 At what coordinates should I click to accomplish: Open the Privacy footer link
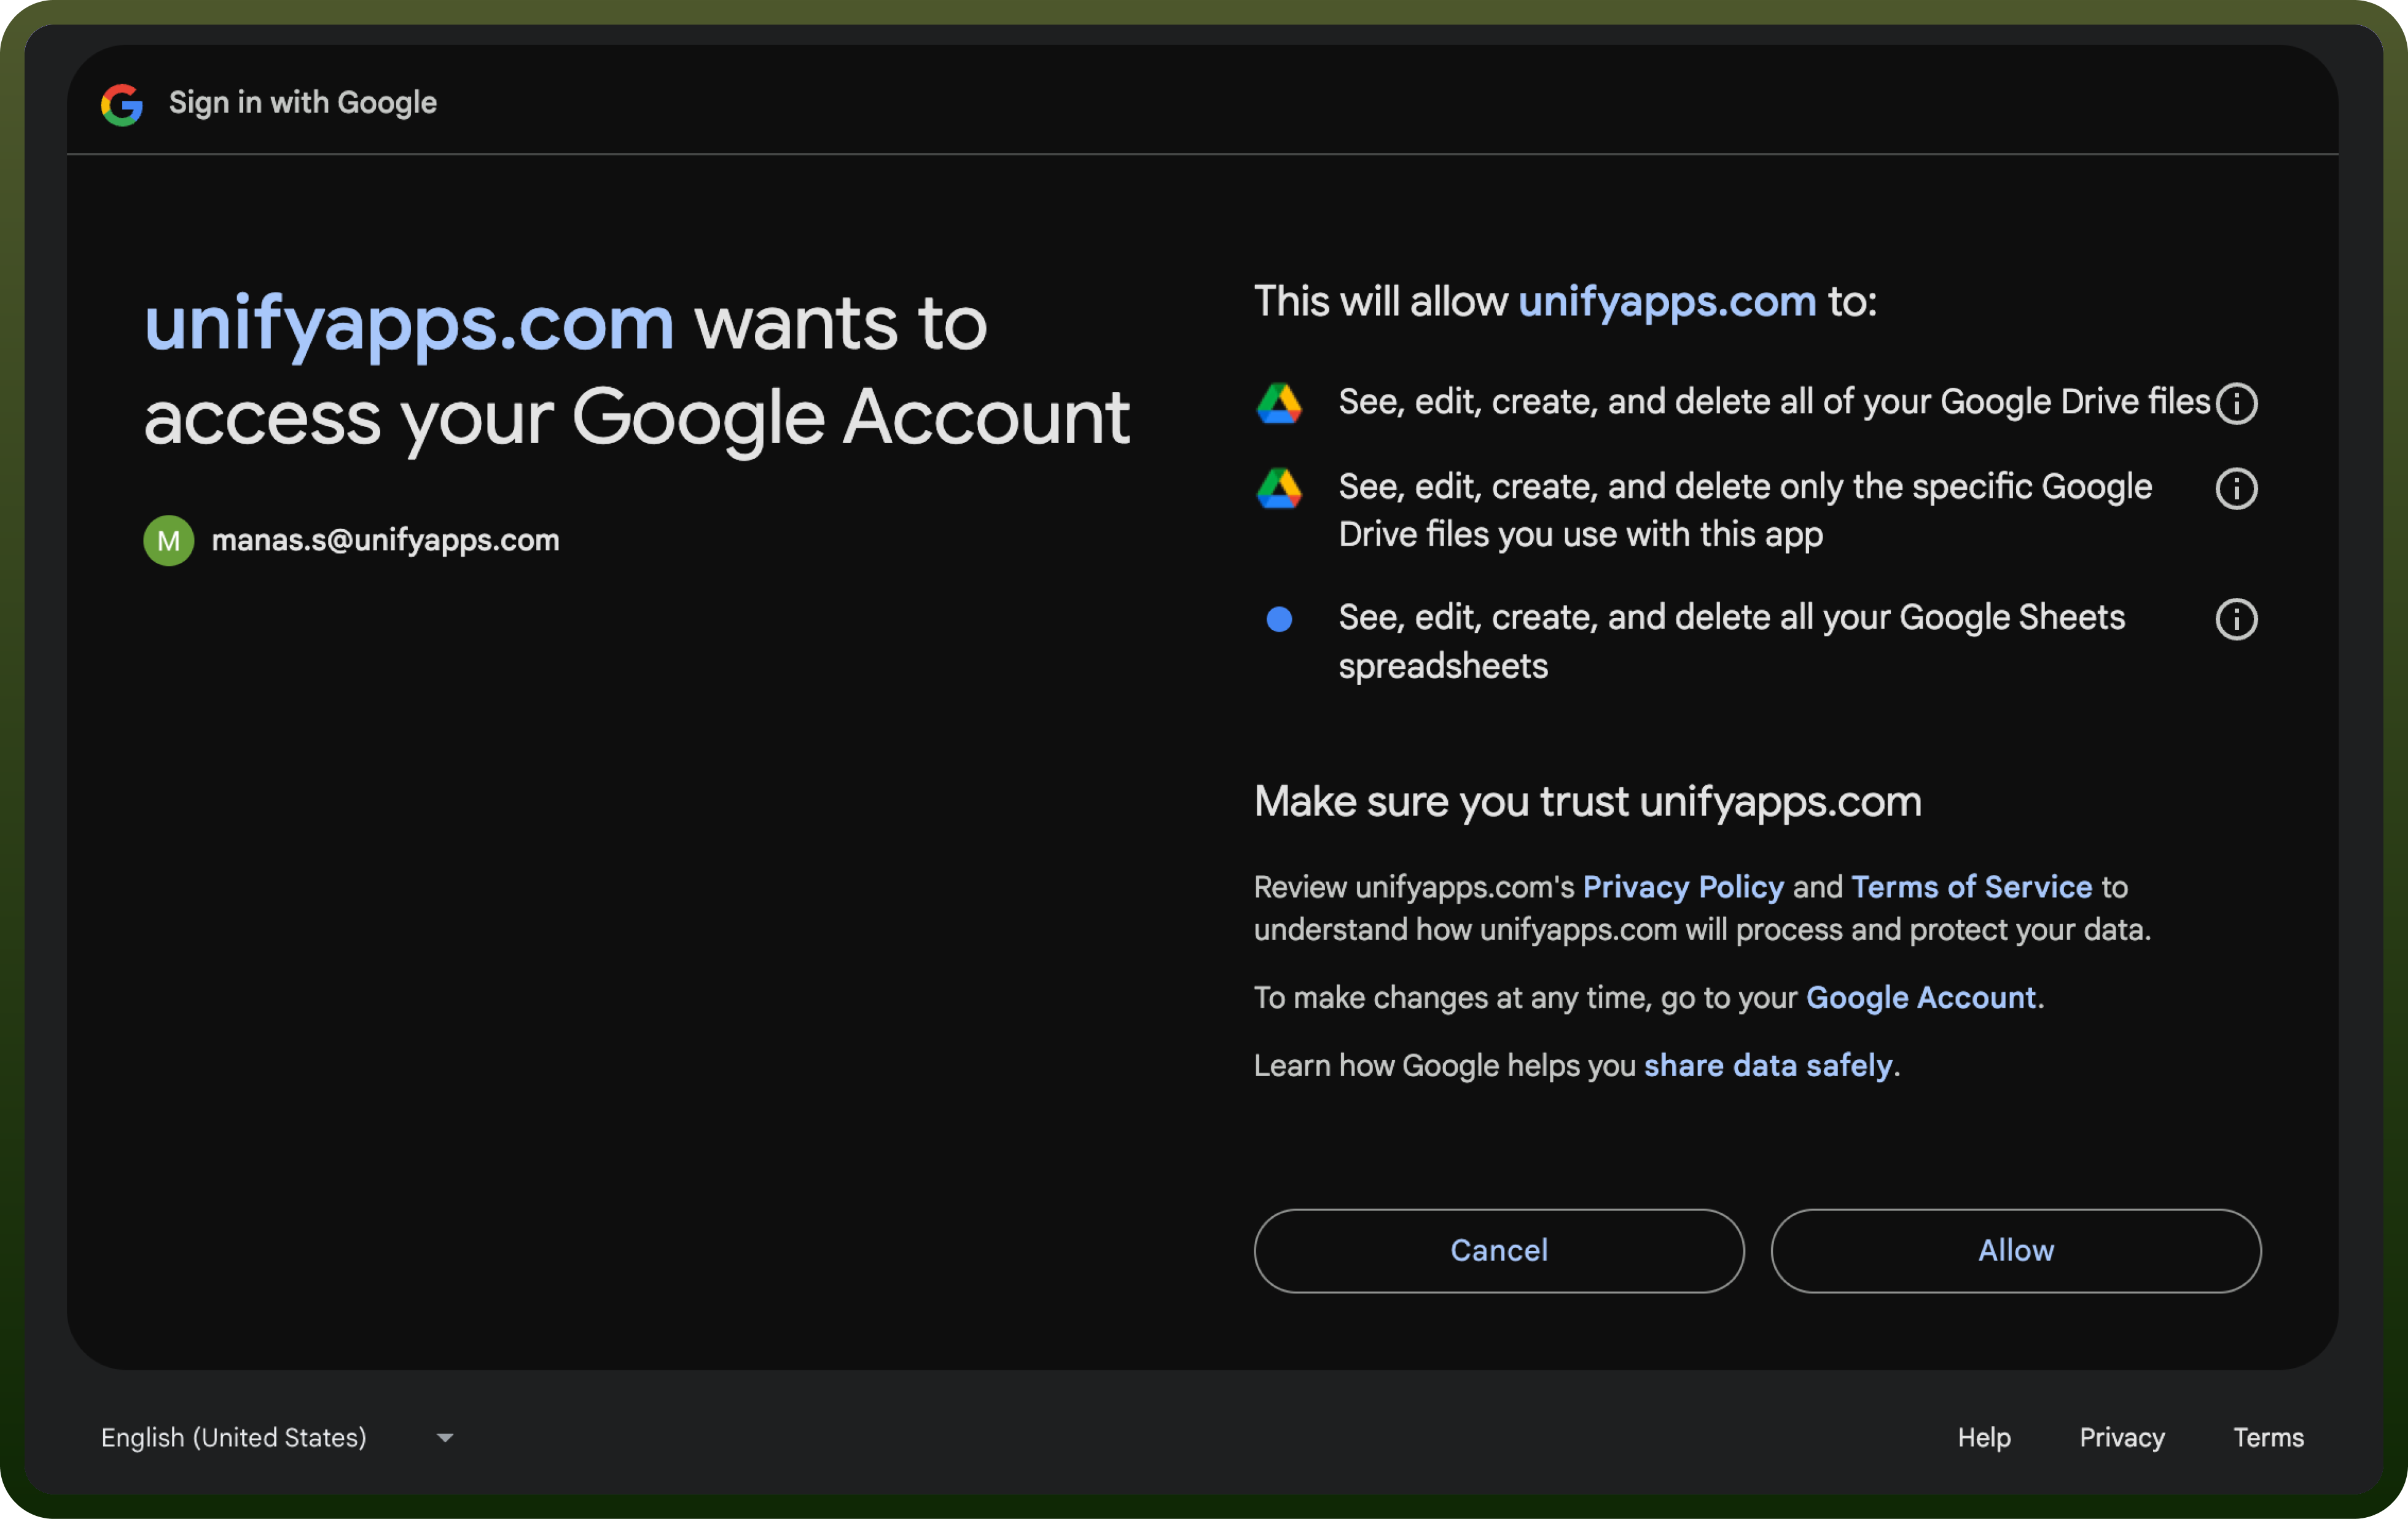(x=2122, y=1438)
